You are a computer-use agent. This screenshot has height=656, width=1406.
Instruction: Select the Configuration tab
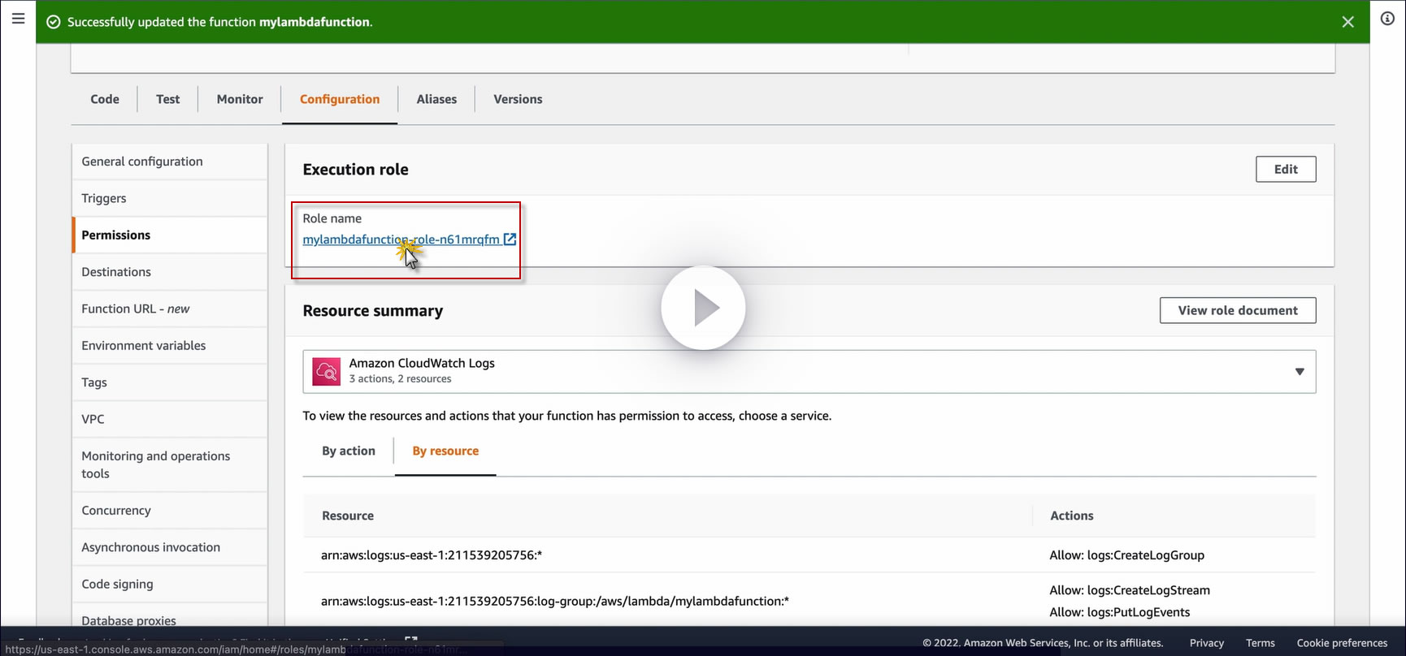340,99
